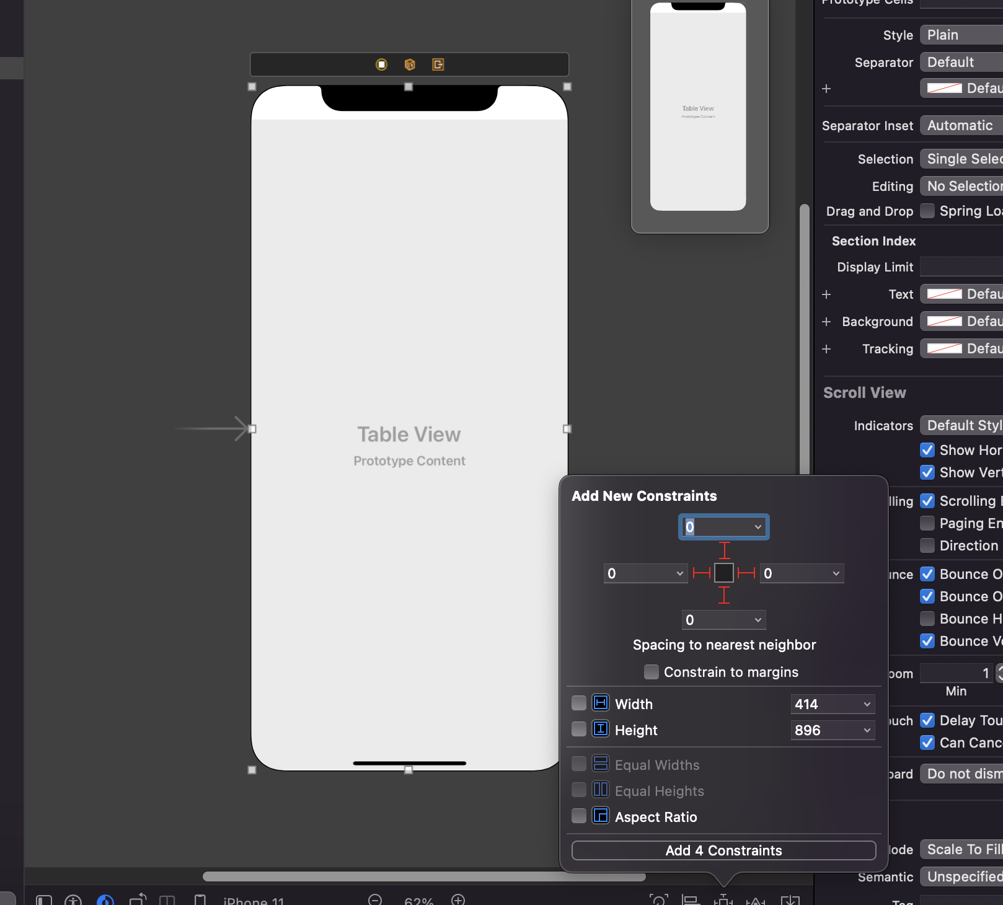Select the View Controller icon in scene dock

[x=381, y=64]
